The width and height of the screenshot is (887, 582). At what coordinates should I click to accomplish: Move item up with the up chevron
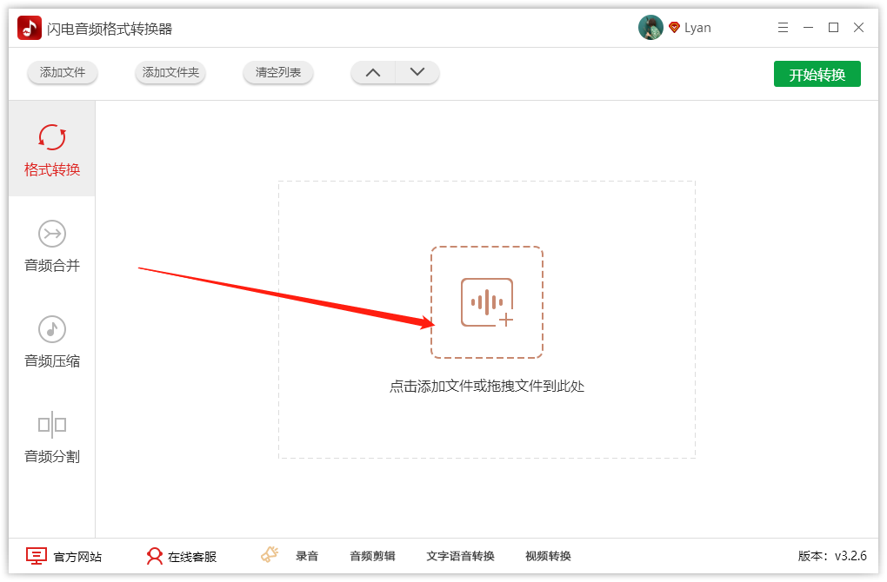pyautogui.click(x=373, y=72)
